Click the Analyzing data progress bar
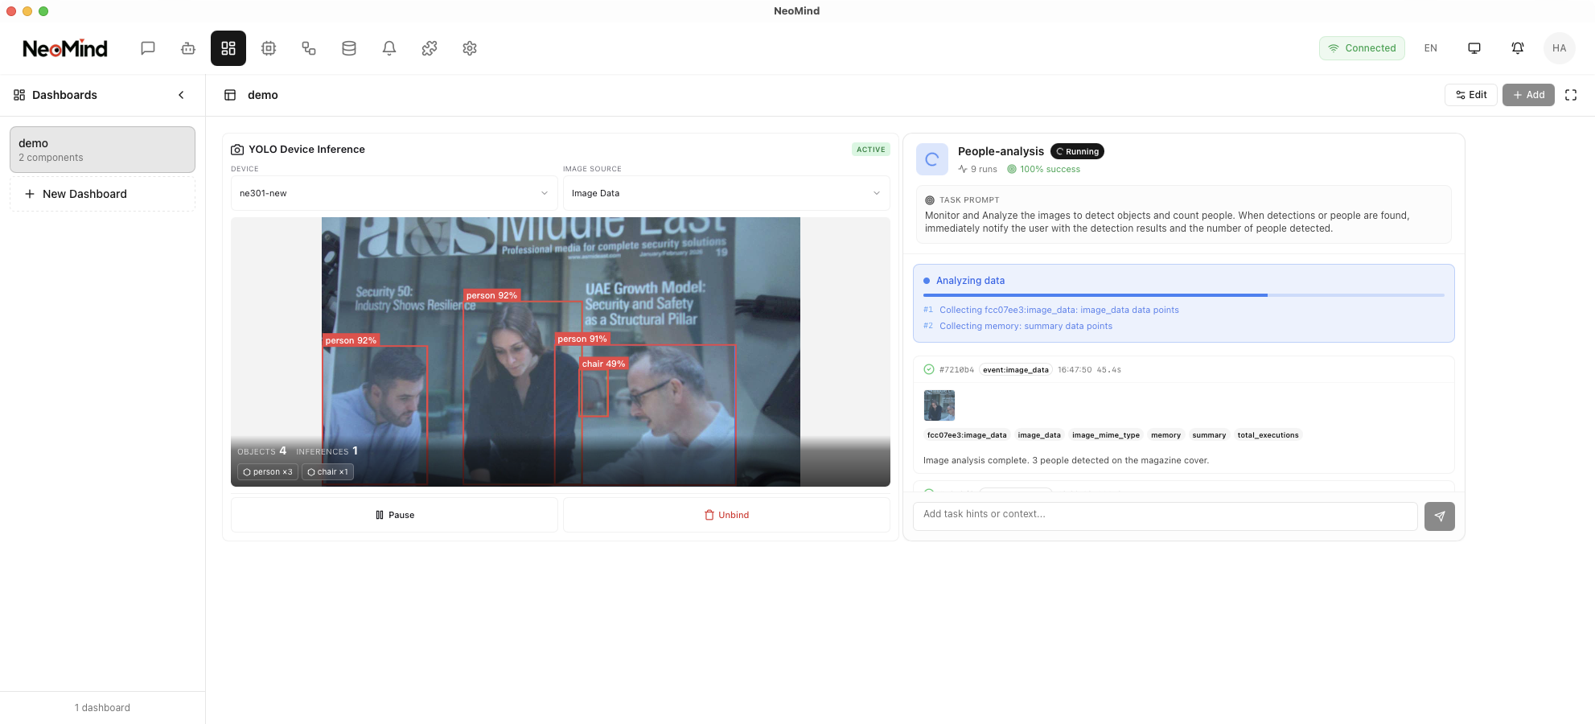1595x724 pixels. (x=1183, y=295)
